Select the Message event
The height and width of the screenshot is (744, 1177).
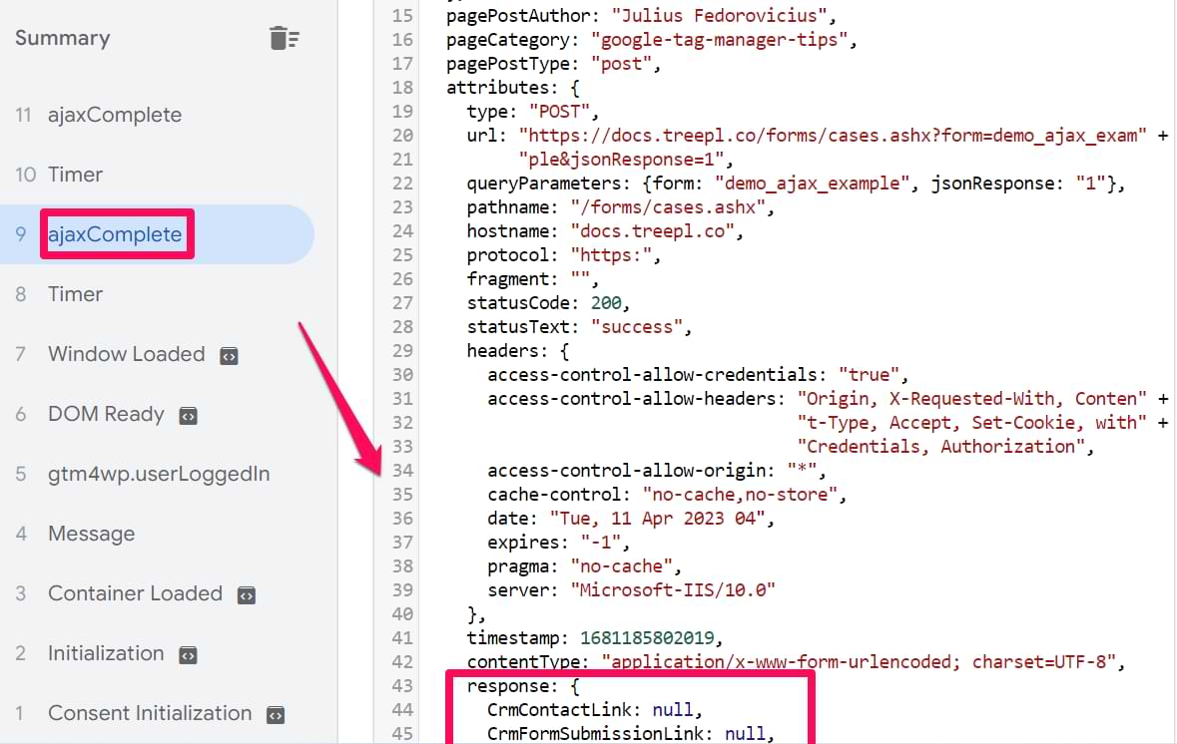(91, 534)
